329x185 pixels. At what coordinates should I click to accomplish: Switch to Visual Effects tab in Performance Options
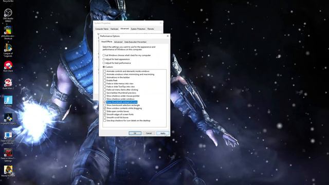(106, 42)
